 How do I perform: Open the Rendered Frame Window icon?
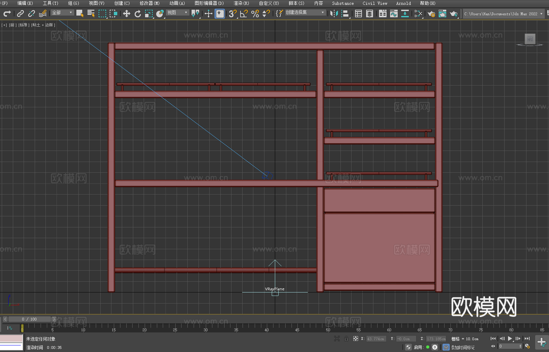tap(442, 13)
